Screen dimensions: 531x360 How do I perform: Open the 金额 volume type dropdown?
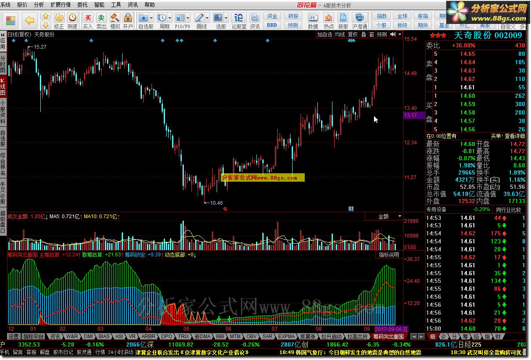point(384,217)
